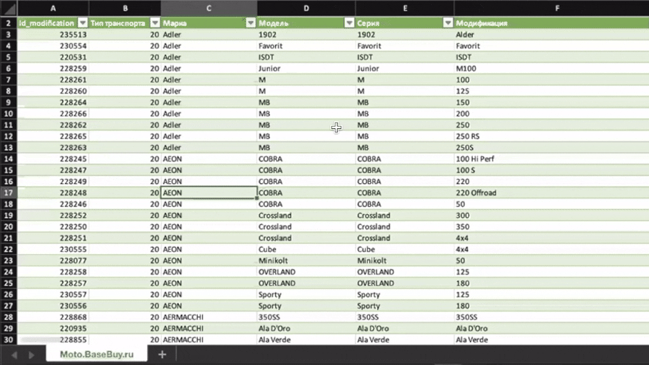Screen dimensions: 649x365
Task: Click the '250 RS' modification cell
Action: point(551,137)
